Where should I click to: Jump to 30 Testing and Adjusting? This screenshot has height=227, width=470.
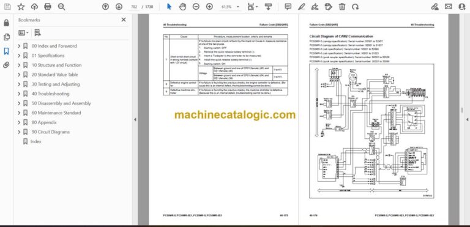[56, 84]
